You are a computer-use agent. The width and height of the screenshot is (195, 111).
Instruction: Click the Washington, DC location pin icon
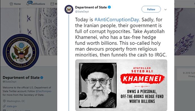[x=4, y=101]
